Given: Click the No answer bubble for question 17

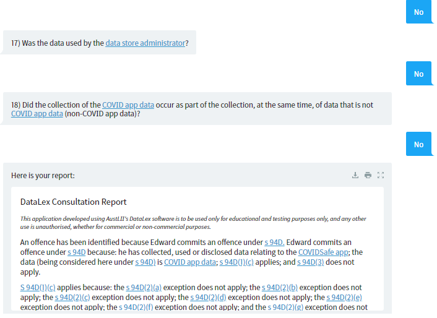Looking at the screenshot, I should (x=419, y=74).
